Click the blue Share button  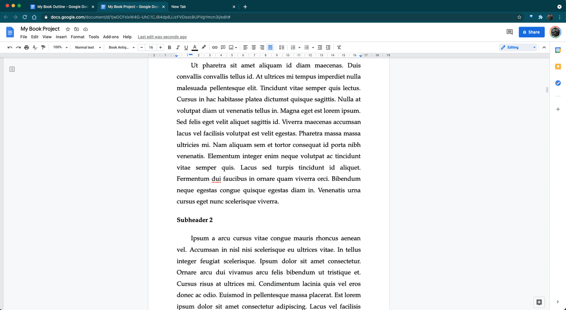tap(532, 32)
